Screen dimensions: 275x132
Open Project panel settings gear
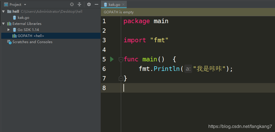89,5
